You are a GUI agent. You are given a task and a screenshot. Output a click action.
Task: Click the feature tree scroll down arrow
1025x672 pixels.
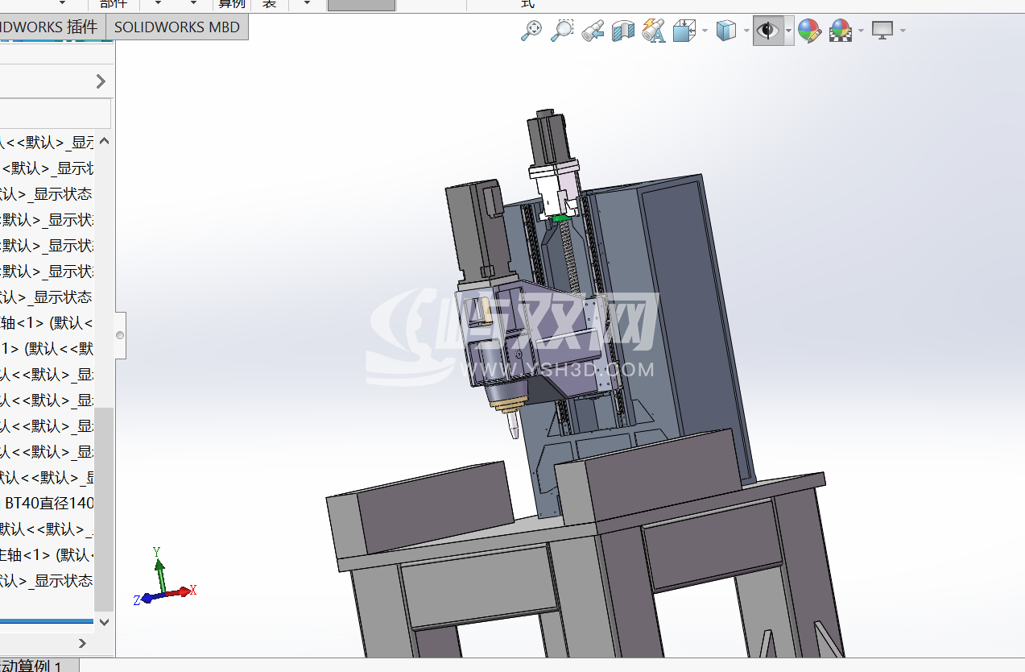click(104, 621)
